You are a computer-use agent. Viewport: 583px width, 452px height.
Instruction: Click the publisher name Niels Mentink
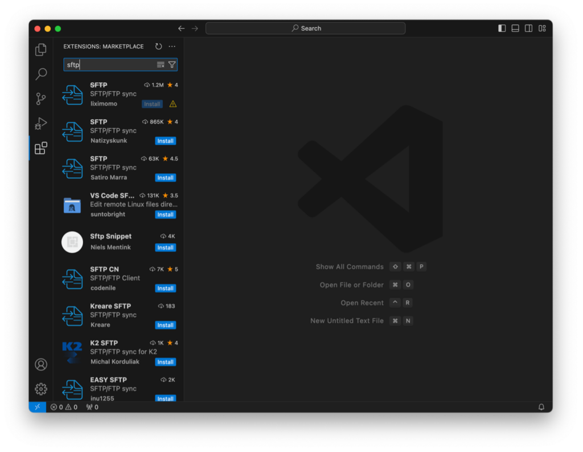pos(110,247)
